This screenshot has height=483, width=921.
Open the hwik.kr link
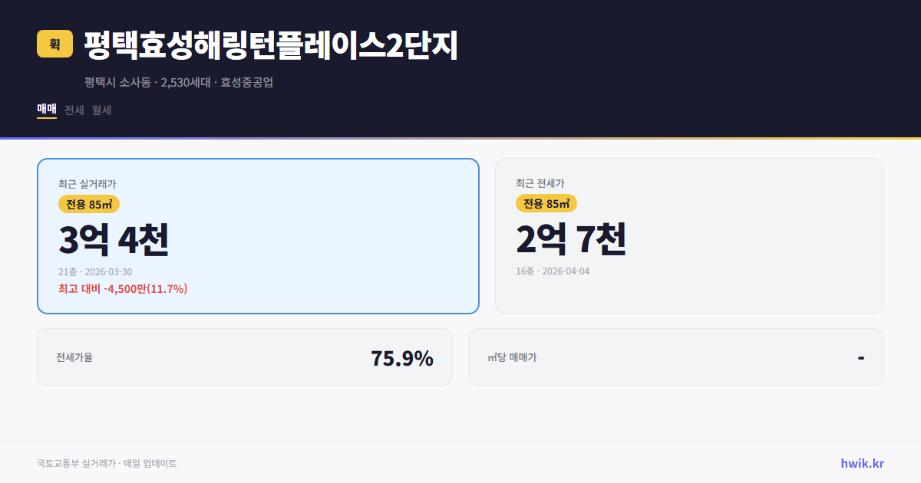click(x=861, y=462)
